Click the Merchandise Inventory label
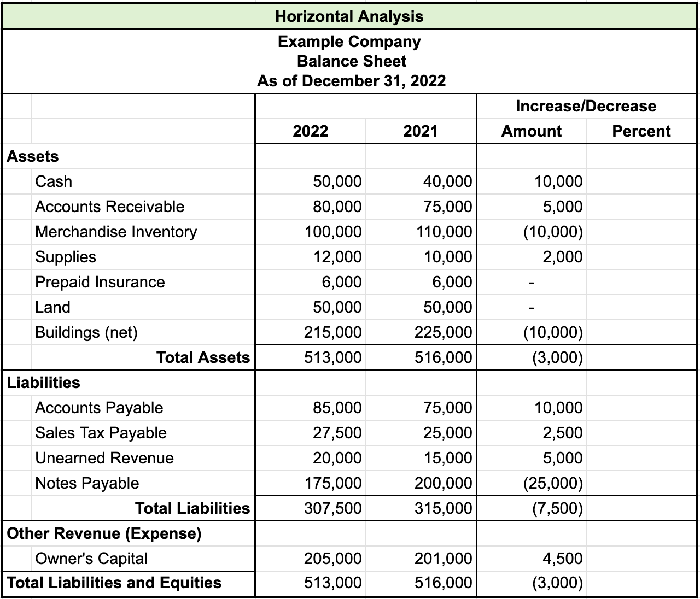Screen dimensions: 700x599 click(116, 232)
